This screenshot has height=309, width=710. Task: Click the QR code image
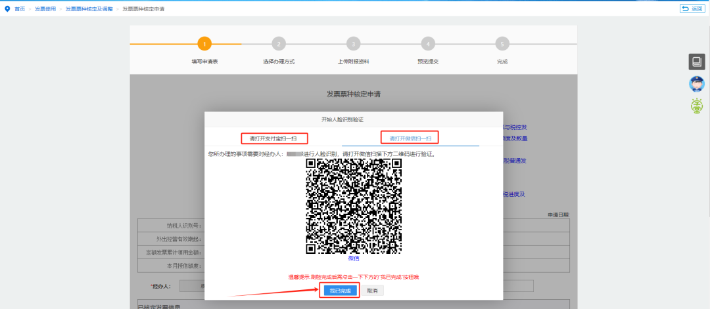point(354,207)
